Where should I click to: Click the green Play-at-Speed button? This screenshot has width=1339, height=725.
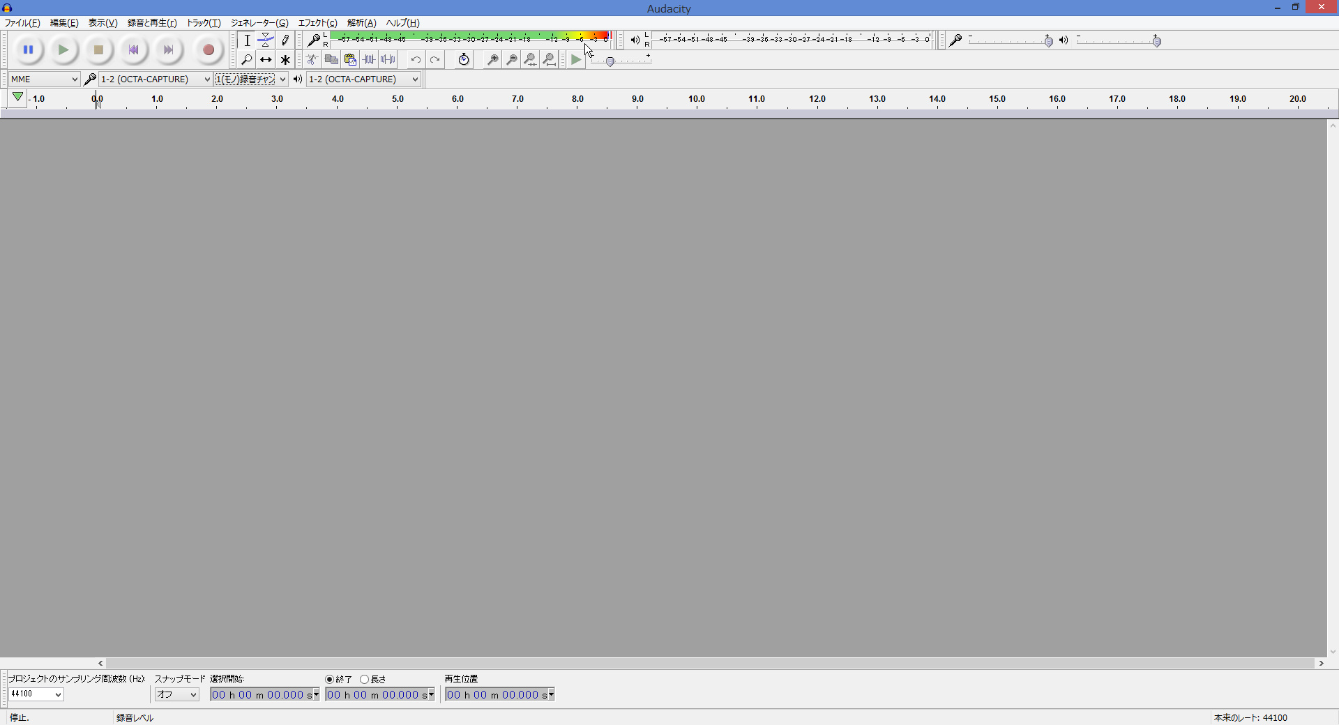[576, 59]
